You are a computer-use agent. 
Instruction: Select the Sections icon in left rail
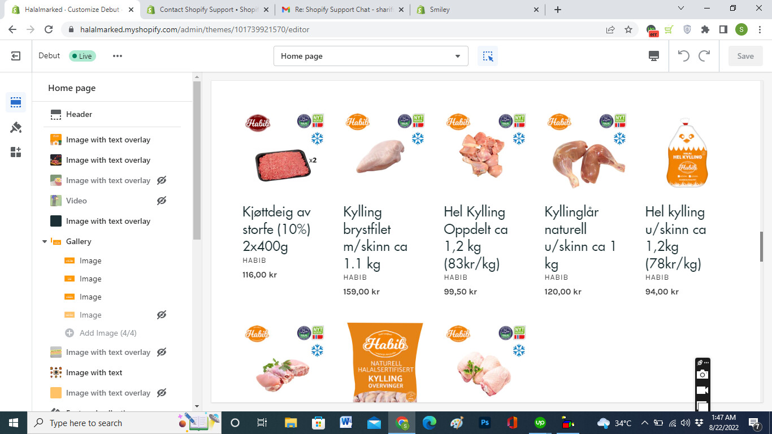16,102
